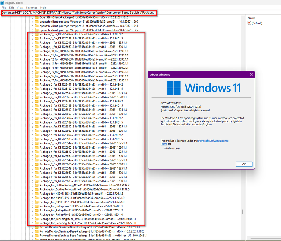Select Package_8_for_KB5026660 key name
Image resolution: width=281 pixels, height=241 pixels.
coord(83,173)
